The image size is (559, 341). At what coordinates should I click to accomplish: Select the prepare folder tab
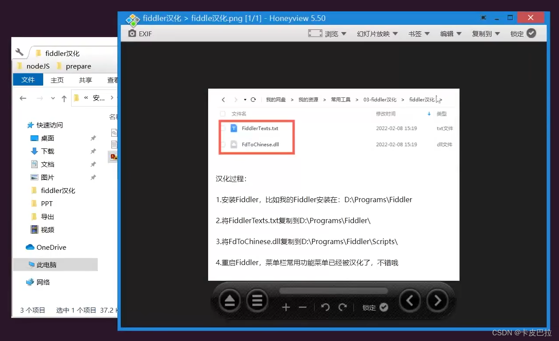(x=73, y=66)
